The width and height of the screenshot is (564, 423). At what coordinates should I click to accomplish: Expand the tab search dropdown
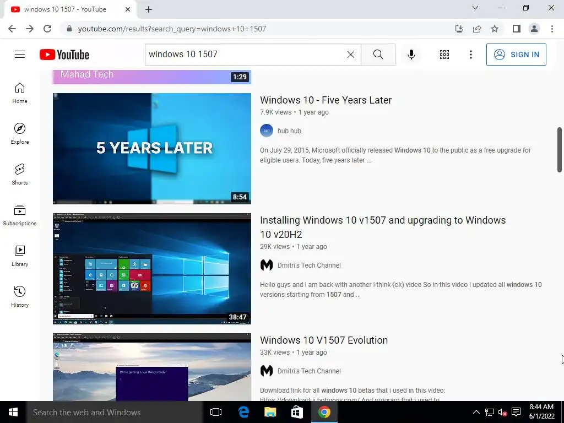click(x=475, y=8)
